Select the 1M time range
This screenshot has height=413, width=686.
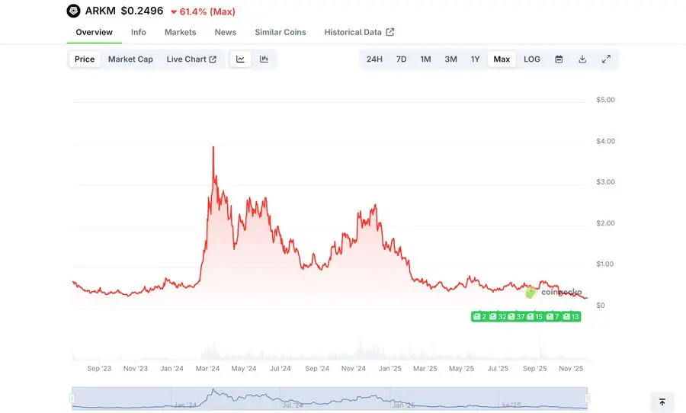(425, 59)
